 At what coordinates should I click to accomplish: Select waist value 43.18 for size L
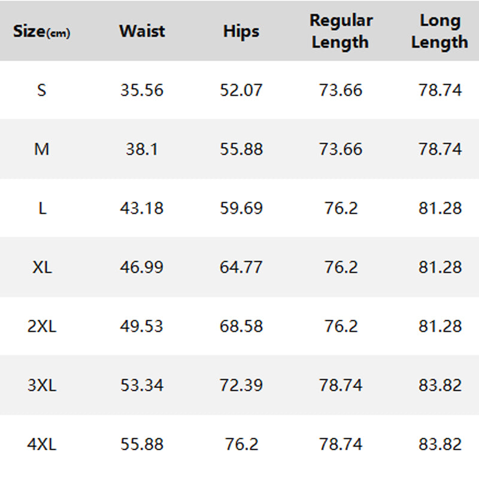point(142,208)
